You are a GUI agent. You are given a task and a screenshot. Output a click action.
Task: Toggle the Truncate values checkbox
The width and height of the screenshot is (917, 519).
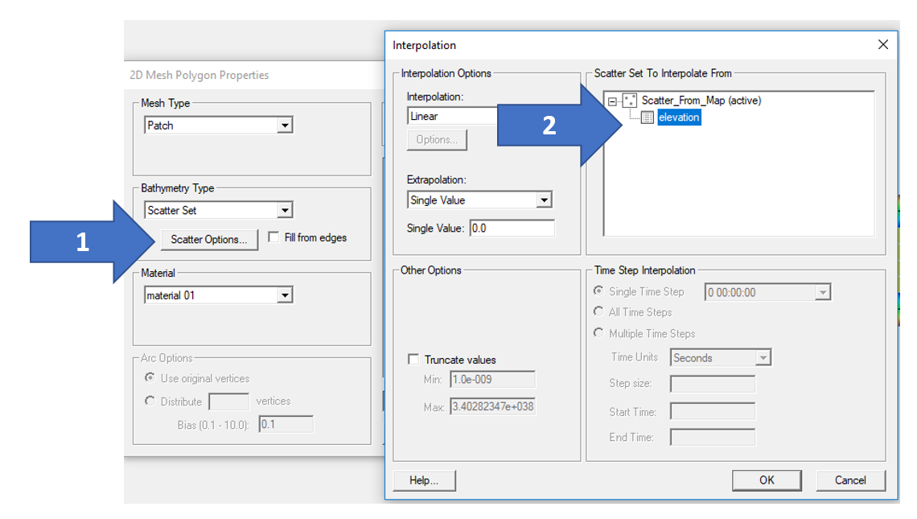[x=413, y=359]
